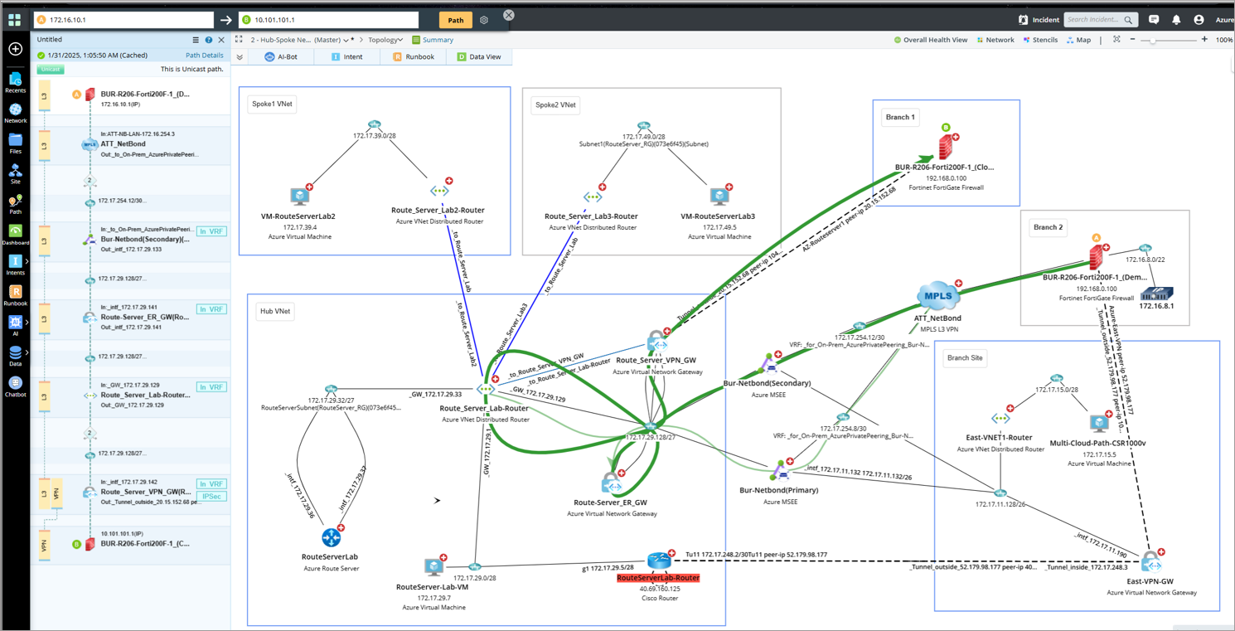Viewport: 1235px width, 631px height.
Task: Select the ATT_NetBond MPLS cloud node
Action: coord(938,295)
